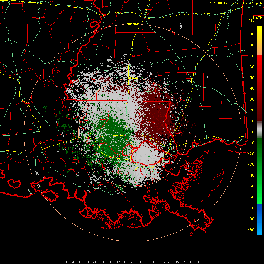264x264 pixels.
Task: Click the 0 value on the velocity scale
Action: [x=253, y=132]
